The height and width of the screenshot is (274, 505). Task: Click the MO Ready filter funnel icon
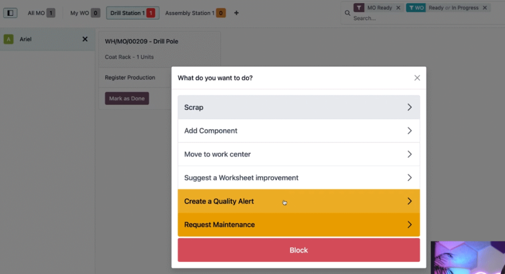click(359, 8)
